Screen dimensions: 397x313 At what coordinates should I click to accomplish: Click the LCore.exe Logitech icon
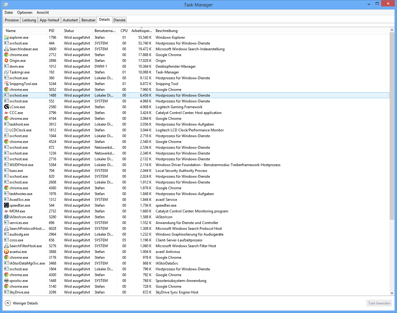6,107
